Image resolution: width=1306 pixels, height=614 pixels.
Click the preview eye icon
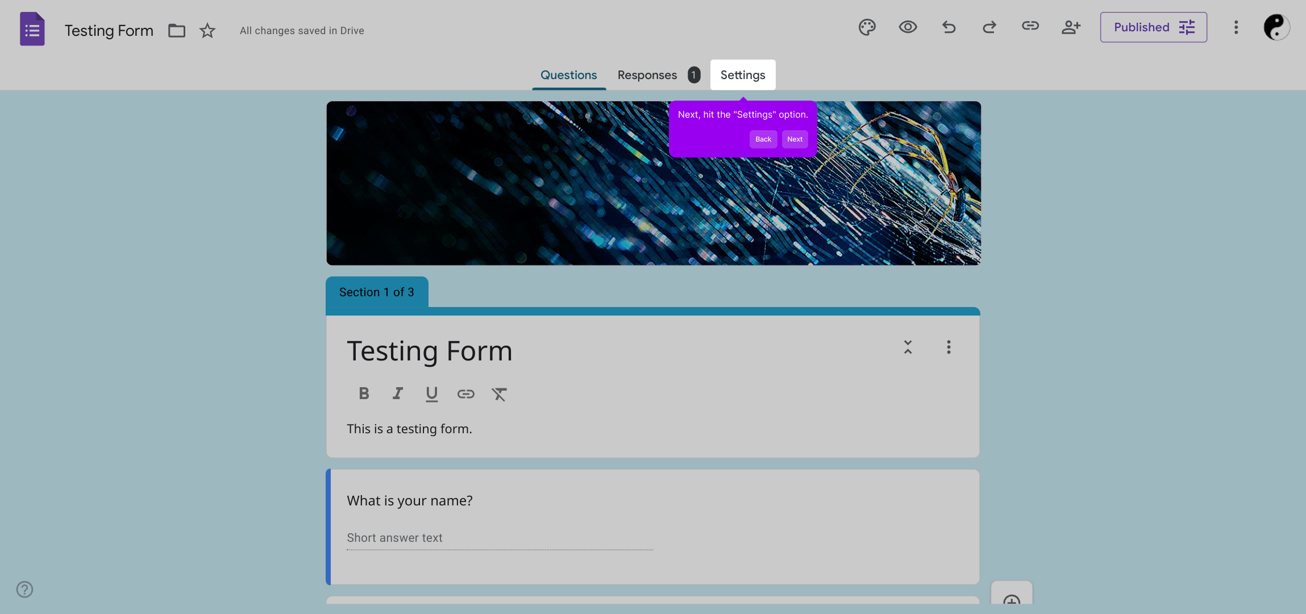(x=908, y=27)
